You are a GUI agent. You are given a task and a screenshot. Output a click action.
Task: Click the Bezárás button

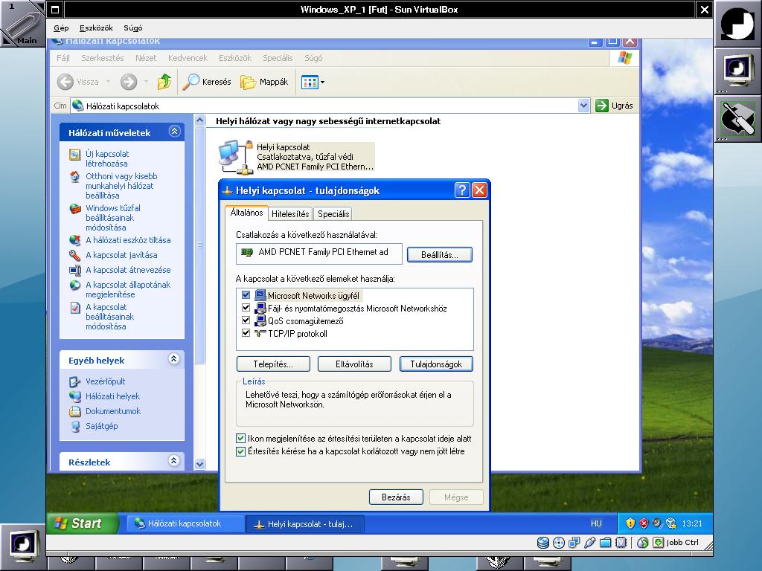(x=396, y=497)
